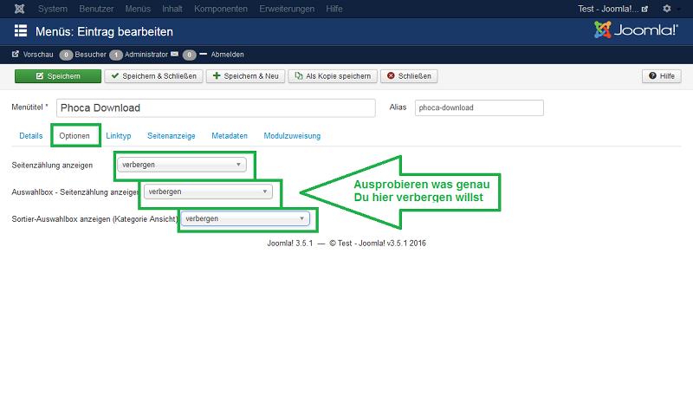Open the Erweiterungen menu
This screenshot has width=693, height=403.
[285, 9]
